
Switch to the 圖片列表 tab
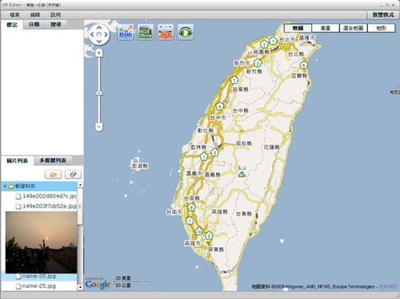tap(18, 161)
